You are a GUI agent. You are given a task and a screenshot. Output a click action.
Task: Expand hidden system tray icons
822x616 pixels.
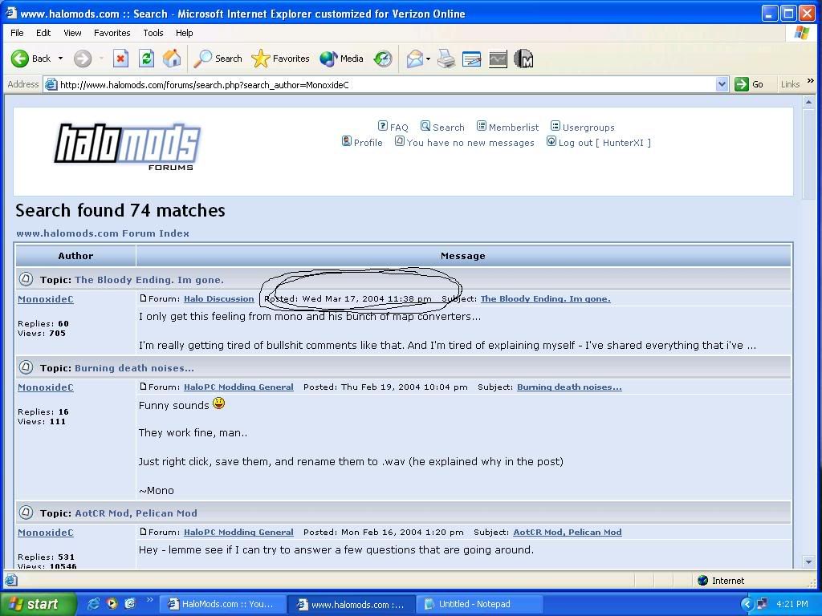pos(747,604)
